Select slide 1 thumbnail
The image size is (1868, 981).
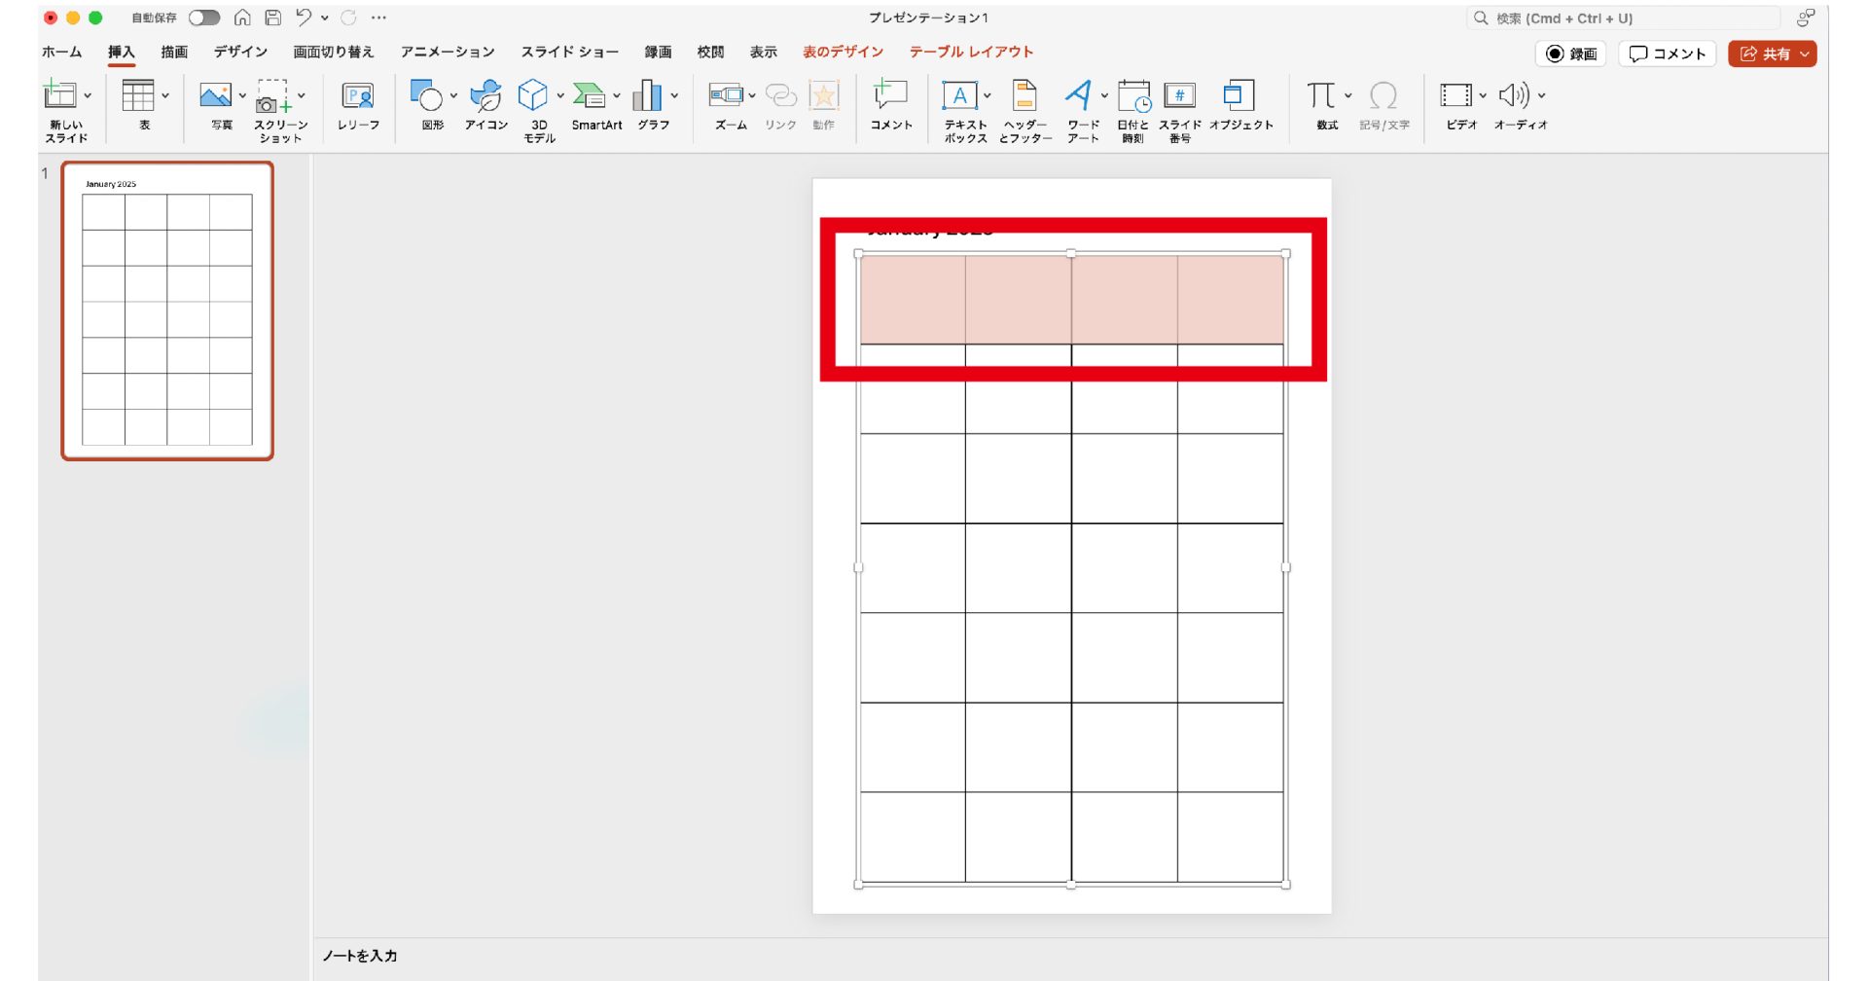167,310
